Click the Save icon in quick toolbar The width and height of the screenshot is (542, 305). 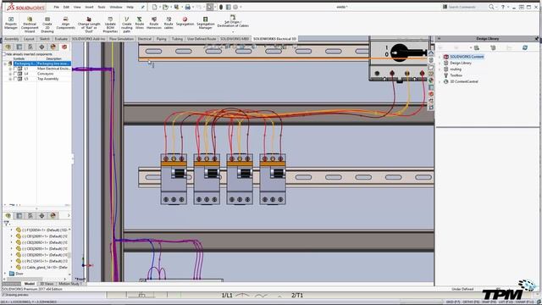click(177, 7)
